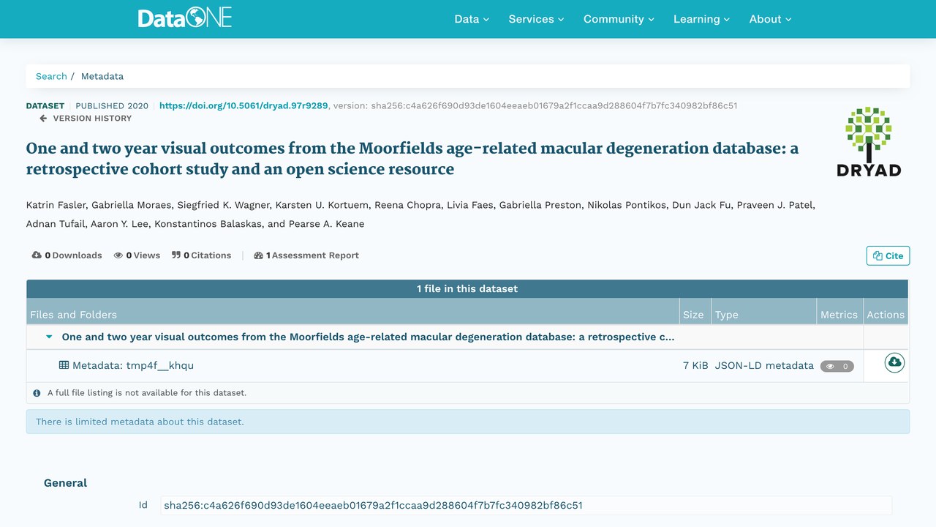Screen dimensions: 936x527
Task: Click the General section heading
Action: (x=65, y=483)
